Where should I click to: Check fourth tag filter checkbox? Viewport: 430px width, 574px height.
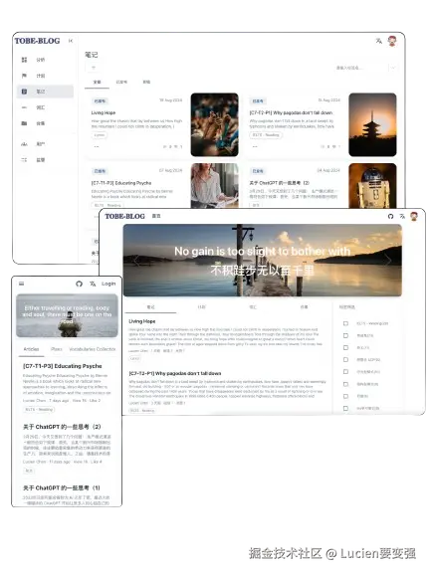(x=345, y=360)
